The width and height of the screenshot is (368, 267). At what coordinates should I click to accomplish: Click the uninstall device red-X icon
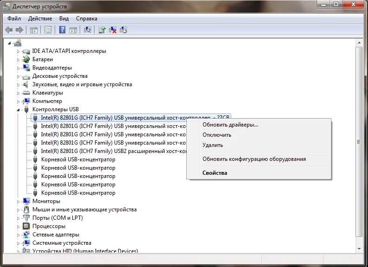coord(113,30)
